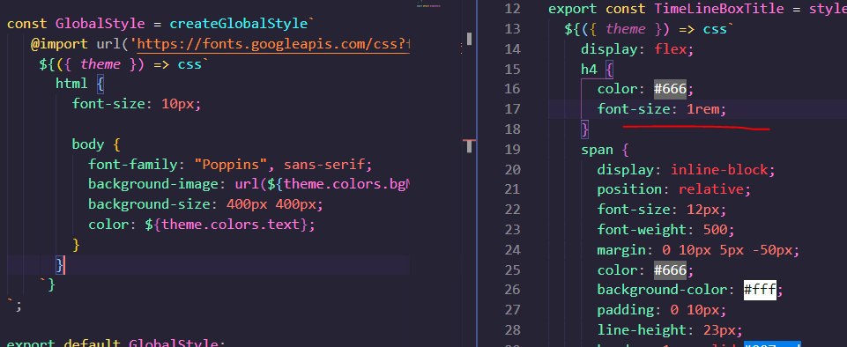
Task: Click line number 28 in the gutter
Action: click(x=512, y=329)
